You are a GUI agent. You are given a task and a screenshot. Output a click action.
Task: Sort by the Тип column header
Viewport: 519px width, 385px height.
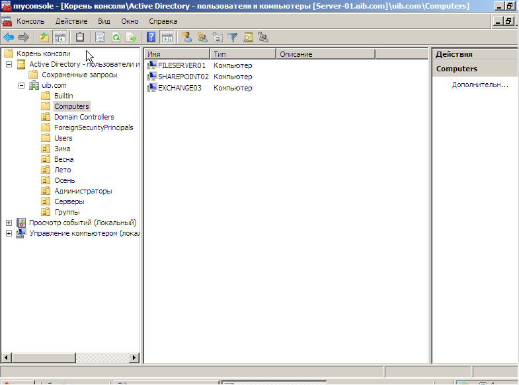(x=243, y=54)
